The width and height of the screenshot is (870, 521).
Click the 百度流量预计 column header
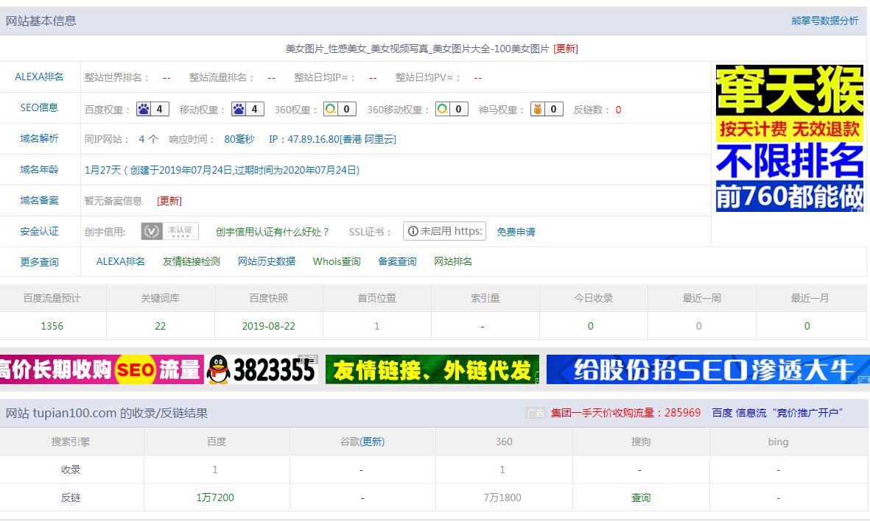(52, 298)
